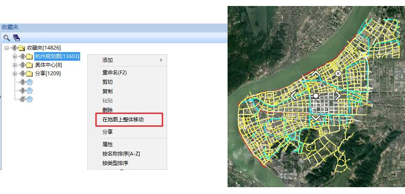This screenshot has width=405, height=194.
Task: Select the 分享[1209] folder in tree
Action: [x=48, y=73]
